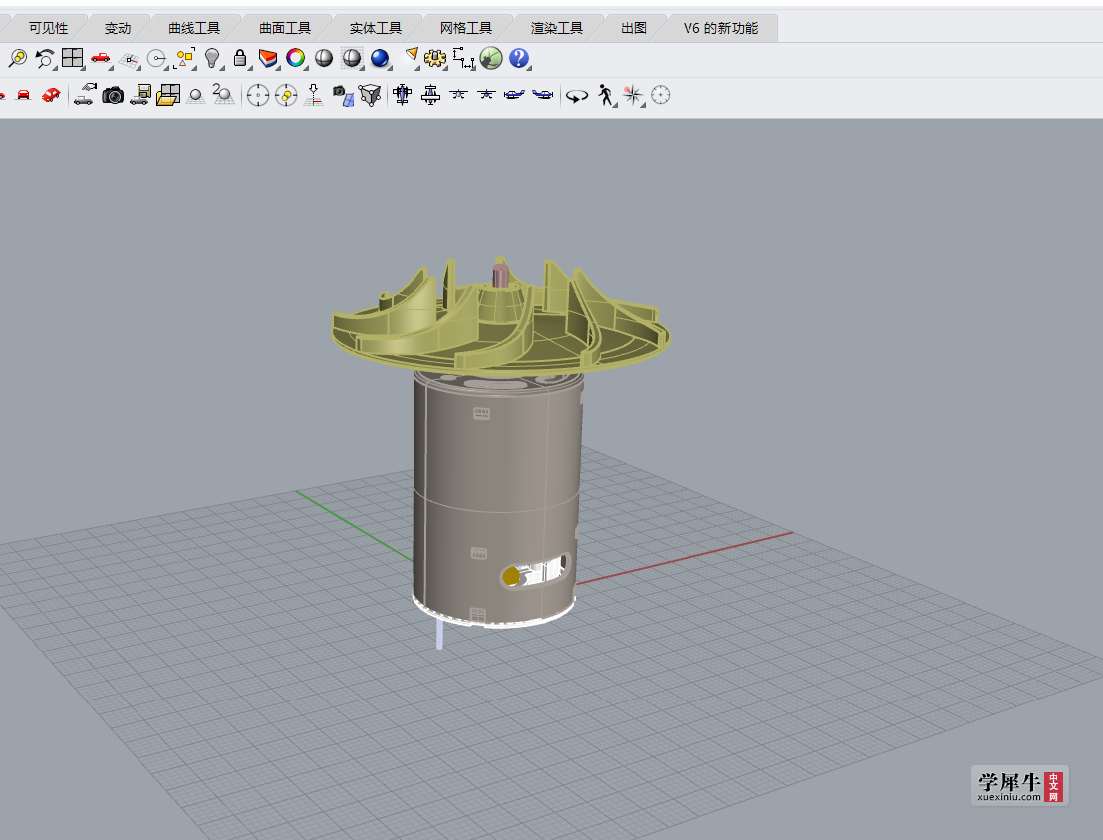This screenshot has width=1103, height=840.
Task: Launch Grasshopper with the green icon
Action: pyautogui.click(x=491, y=59)
